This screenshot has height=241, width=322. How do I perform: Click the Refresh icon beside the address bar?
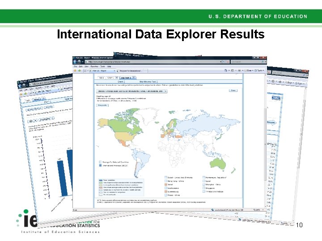tap(224, 62)
